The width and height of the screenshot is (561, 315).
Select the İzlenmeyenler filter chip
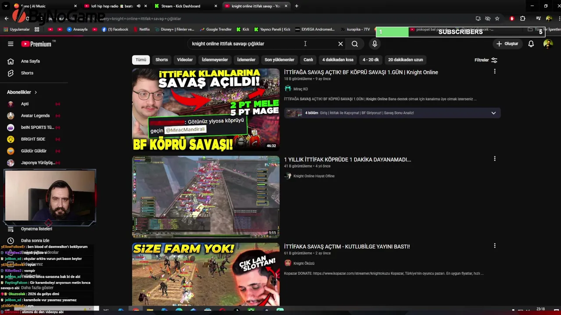pos(215,60)
